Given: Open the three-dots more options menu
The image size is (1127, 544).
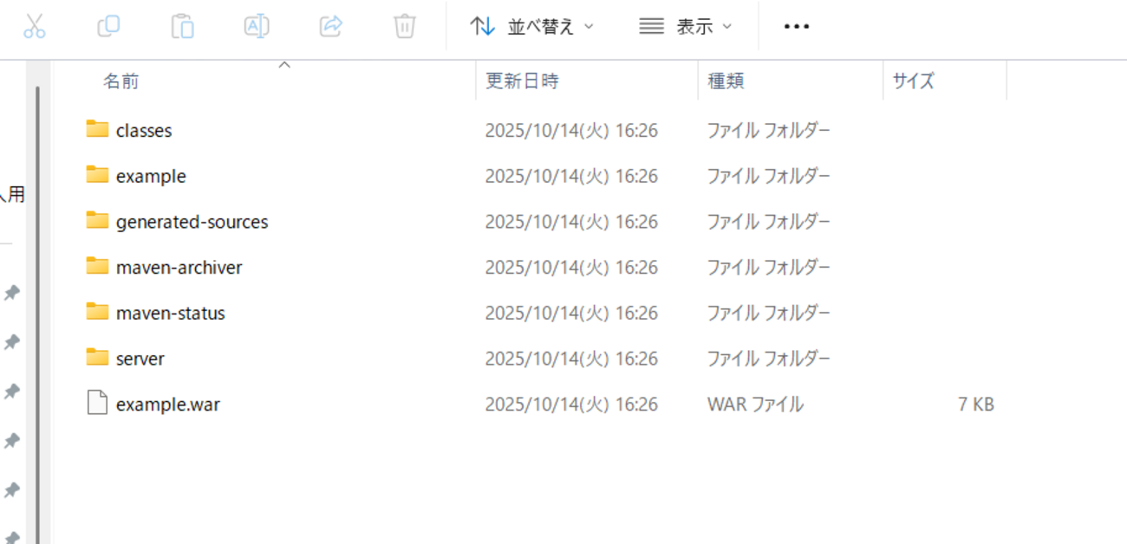Looking at the screenshot, I should (796, 26).
